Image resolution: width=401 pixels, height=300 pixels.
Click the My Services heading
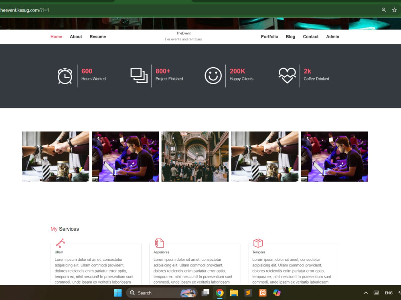coord(65,229)
